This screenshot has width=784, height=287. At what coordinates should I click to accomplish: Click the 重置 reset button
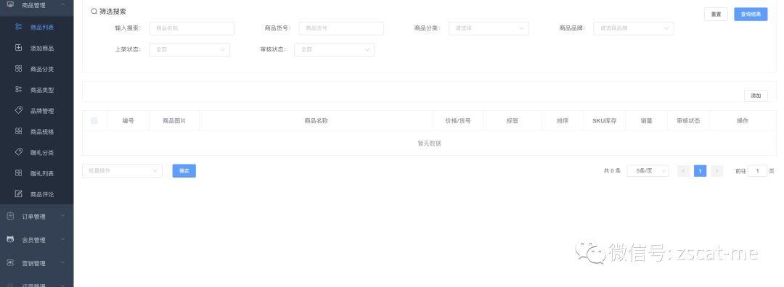click(716, 14)
